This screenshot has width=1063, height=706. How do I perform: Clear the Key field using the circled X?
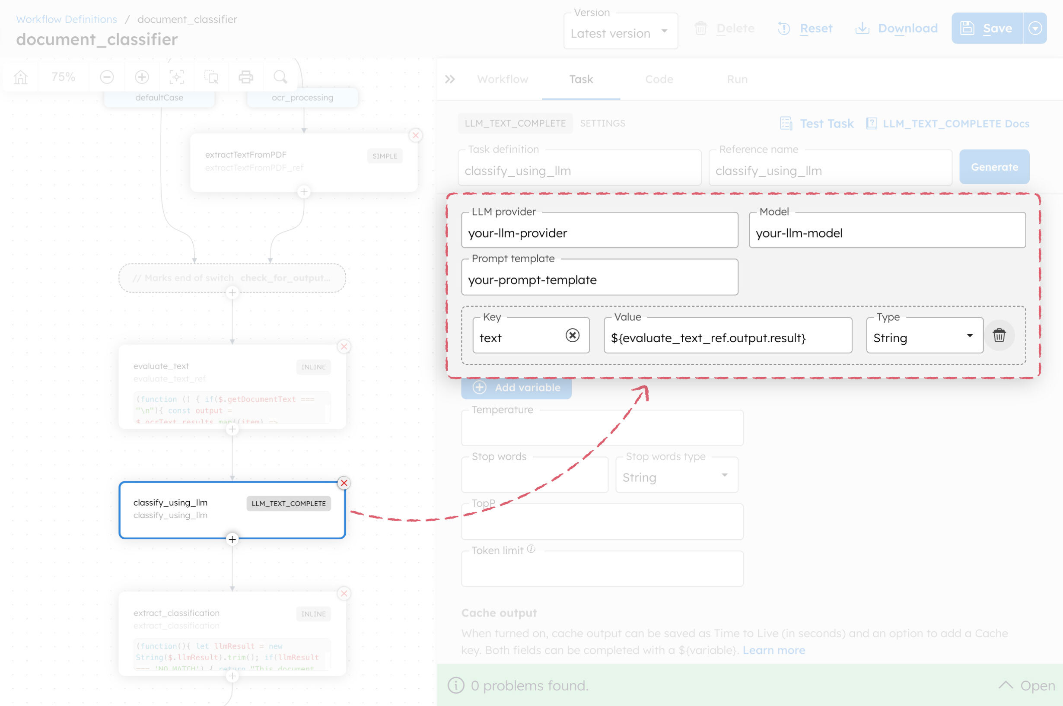(572, 335)
